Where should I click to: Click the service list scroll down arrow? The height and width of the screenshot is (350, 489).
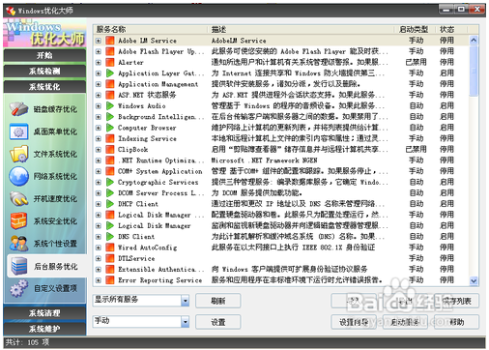tap(474, 280)
